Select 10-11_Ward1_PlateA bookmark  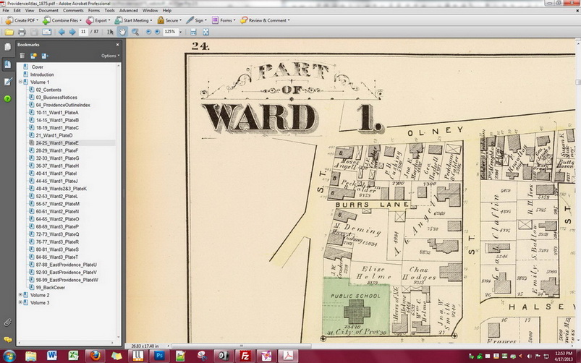point(57,113)
